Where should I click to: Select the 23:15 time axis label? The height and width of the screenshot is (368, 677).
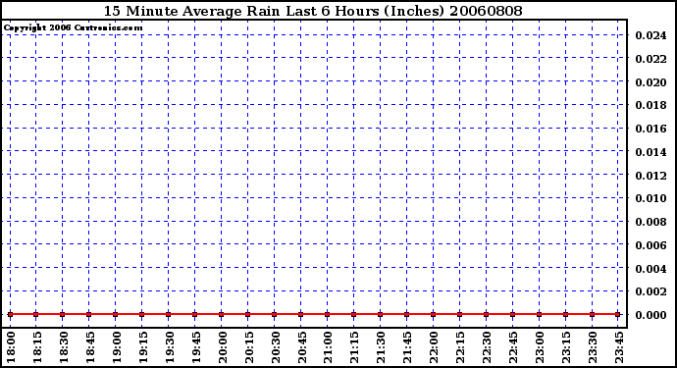(566, 347)
